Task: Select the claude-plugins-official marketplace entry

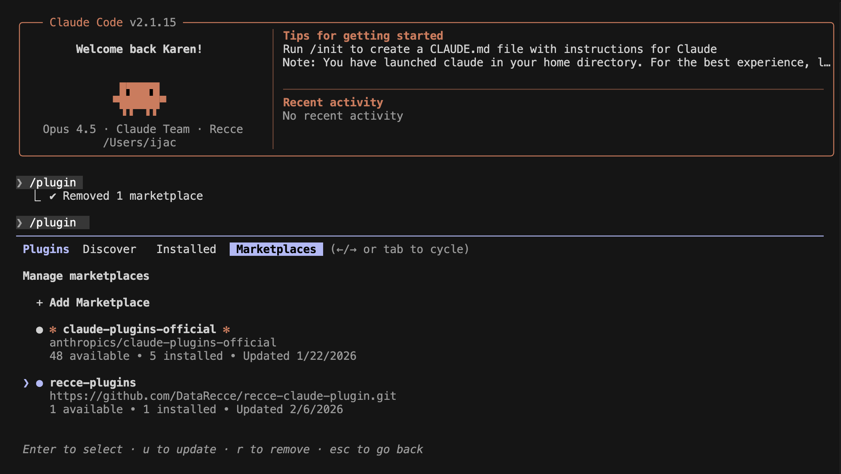Action: (139, 329)
